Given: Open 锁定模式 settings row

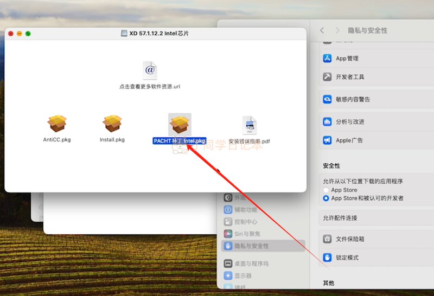Looking at the screenshot, I should coord(376,258).
